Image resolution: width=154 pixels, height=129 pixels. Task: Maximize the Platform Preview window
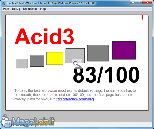pyautogui.click(x=139, y=2)
